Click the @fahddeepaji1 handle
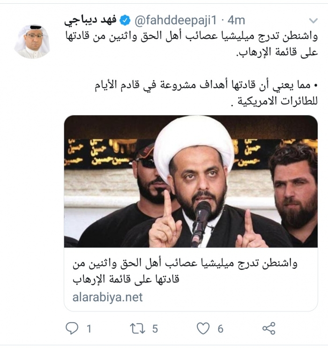 (175, 21)
